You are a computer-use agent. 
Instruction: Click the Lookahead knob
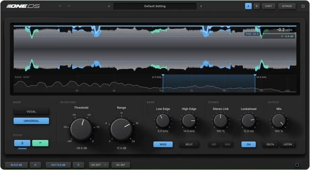click(248, 121)
